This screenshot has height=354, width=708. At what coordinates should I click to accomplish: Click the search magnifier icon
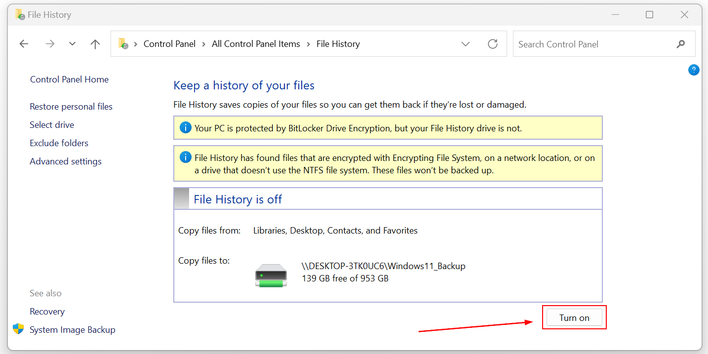[x=681, y=44]
